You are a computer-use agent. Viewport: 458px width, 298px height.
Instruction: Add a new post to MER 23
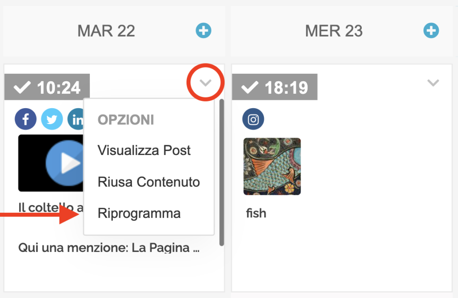pyautogui.click(x=431, y=30)
